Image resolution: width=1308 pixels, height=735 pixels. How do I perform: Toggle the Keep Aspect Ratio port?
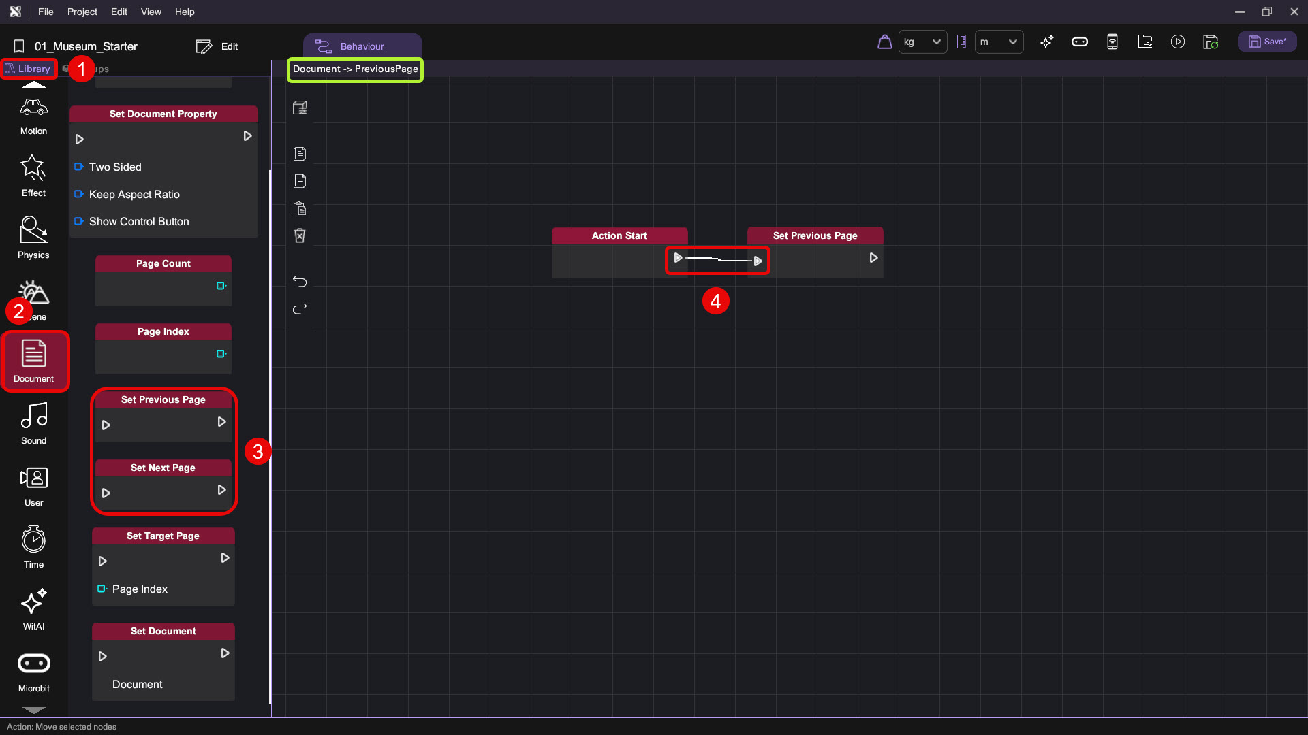(x=79, y=194)
